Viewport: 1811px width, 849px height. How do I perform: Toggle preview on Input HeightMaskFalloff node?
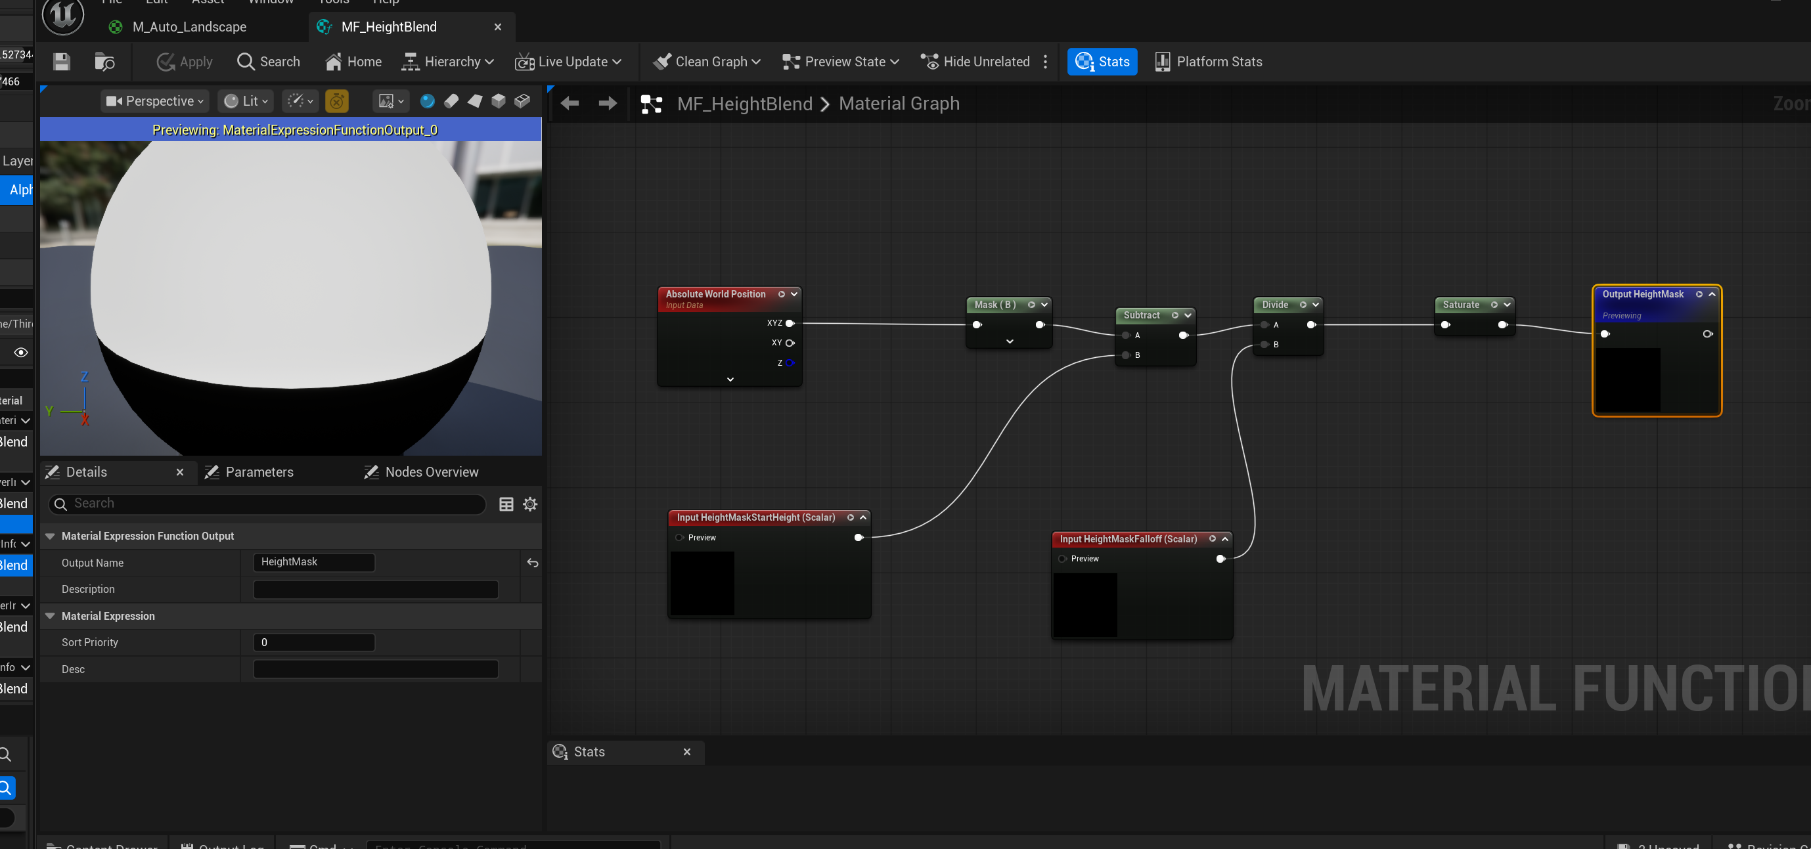(x=1212, y=539)
